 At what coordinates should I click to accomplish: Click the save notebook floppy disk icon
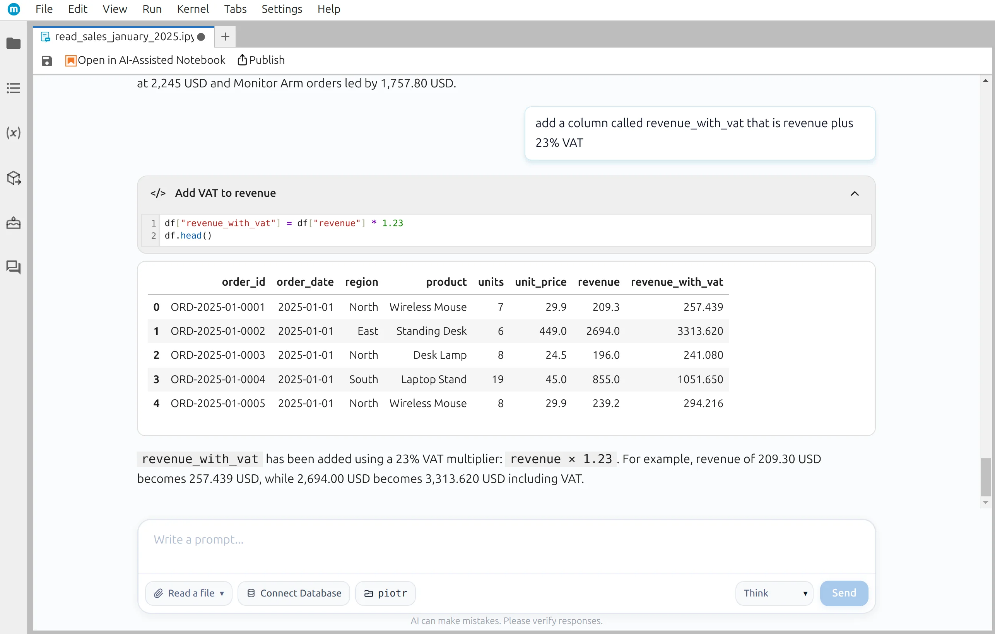coord(47,61)
